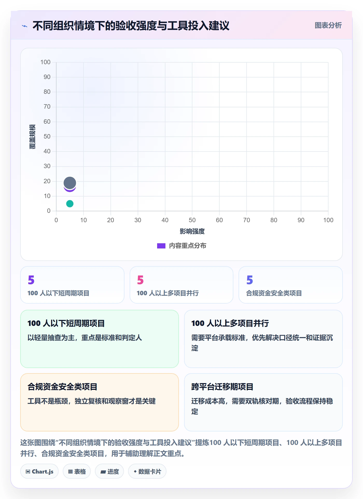Image resolution: width=363 pixels, height=499 pixels.
Task: Click the 图表分析 label in the header
Action: [x=328, y=25]
